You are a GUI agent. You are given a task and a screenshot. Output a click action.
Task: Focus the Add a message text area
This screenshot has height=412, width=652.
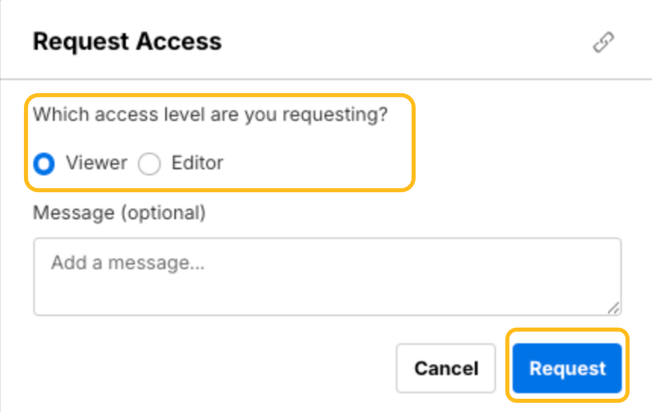click(x=327, y=276)
